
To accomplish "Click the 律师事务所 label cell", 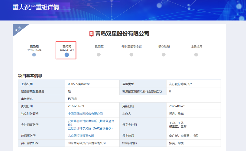I will (42, 136).
